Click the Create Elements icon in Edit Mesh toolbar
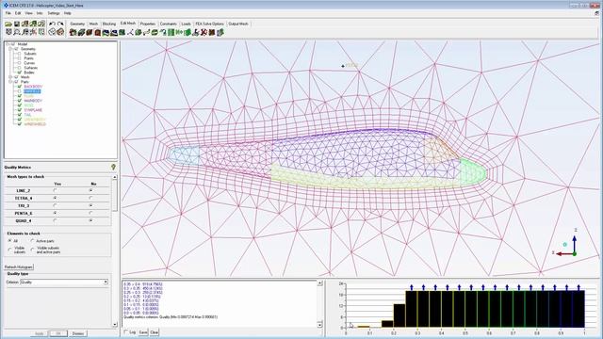 (x=73, y=33)
